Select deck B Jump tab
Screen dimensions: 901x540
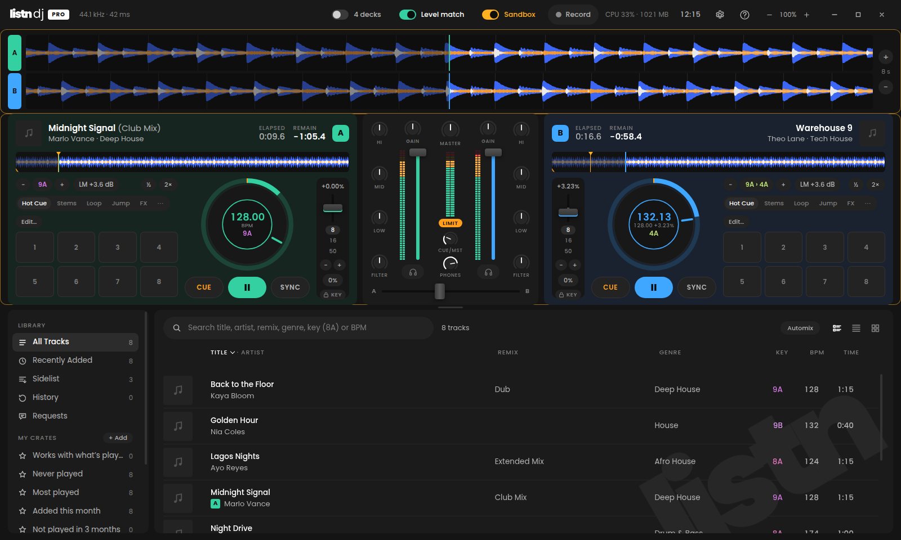point(828,204)
